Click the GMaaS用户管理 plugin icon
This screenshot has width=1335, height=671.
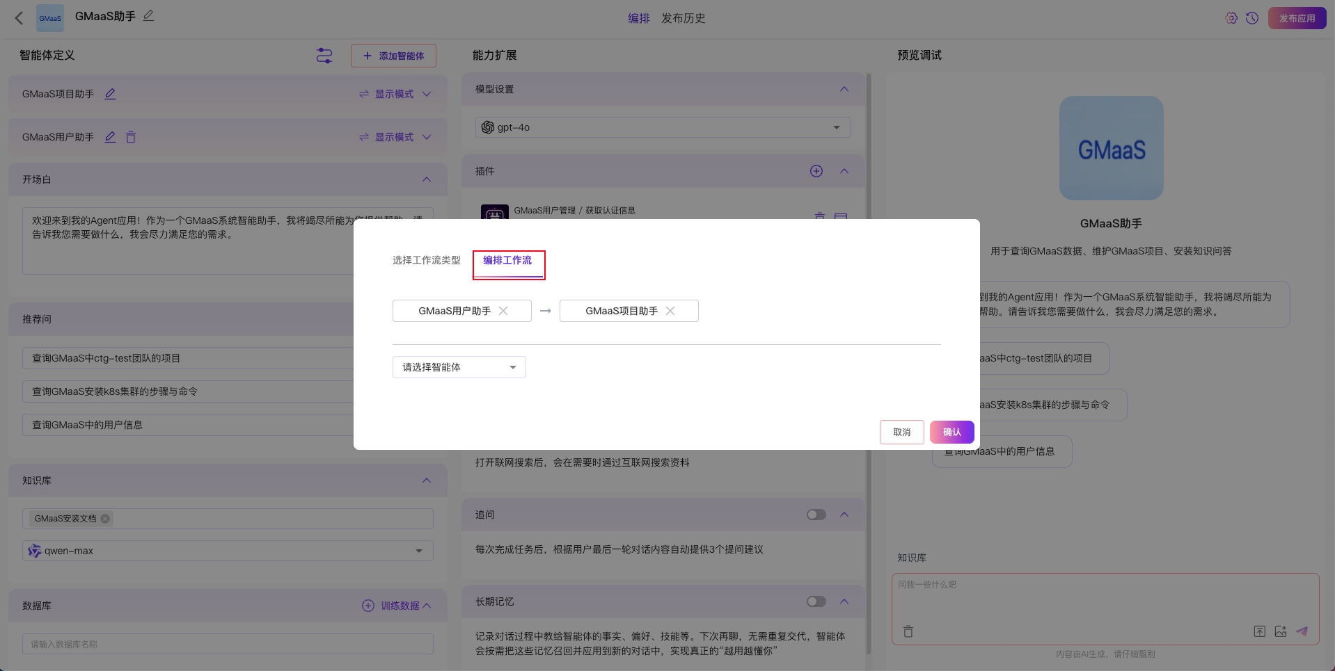tap(495, 212)
